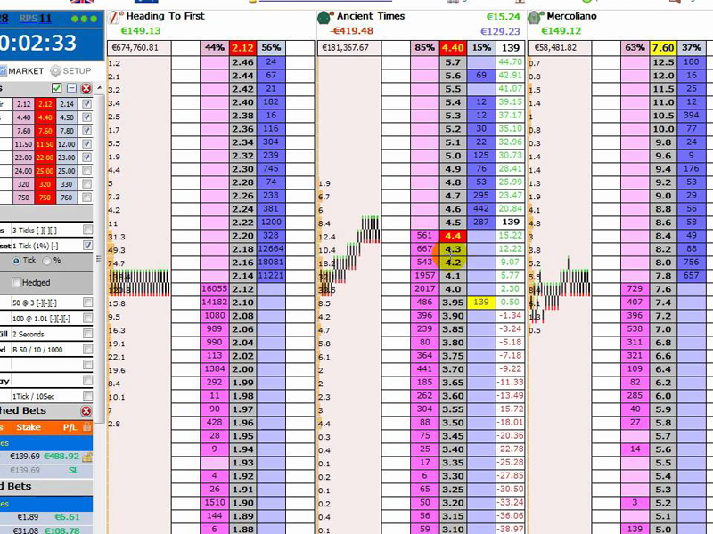Click the green check-all icon above runner list
This screenshot has width=713, height=534.
(56, 88)
